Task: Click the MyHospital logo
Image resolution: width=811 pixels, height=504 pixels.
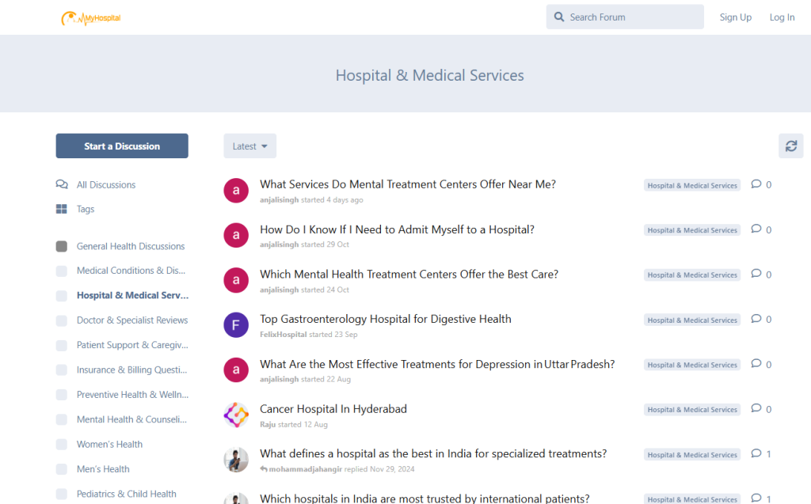Action: click(x=91, y=17)
